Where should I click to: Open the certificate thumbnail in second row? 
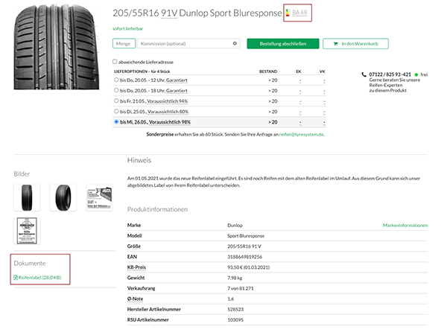27,230
